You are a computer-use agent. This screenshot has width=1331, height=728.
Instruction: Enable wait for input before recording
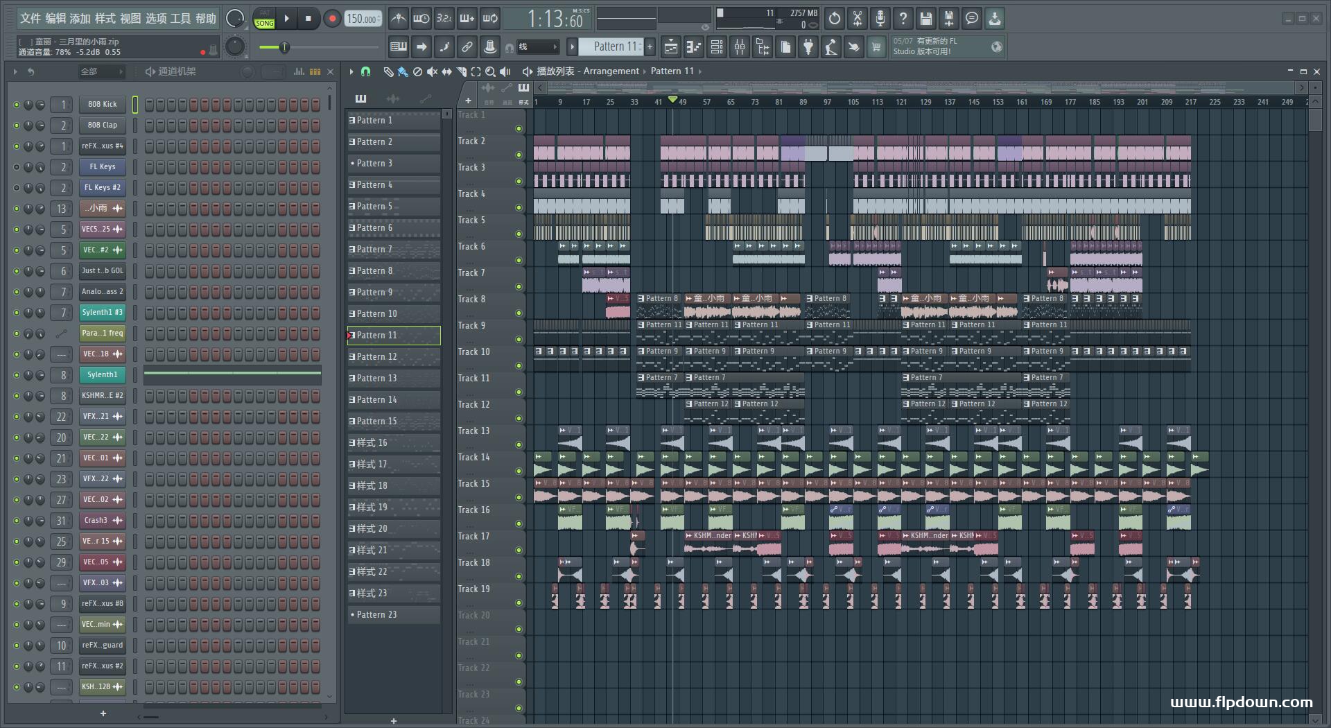(x=421, y=19)
